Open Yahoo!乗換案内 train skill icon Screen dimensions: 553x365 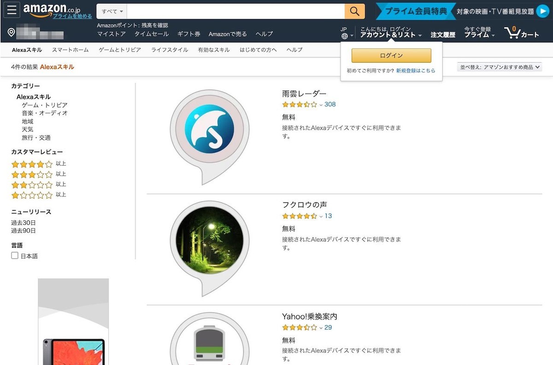click(209, 339)
